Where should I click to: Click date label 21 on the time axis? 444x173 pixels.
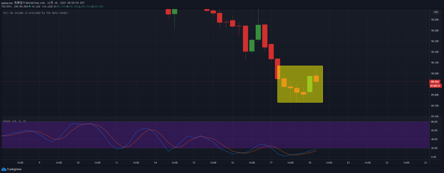pos(348,162)
